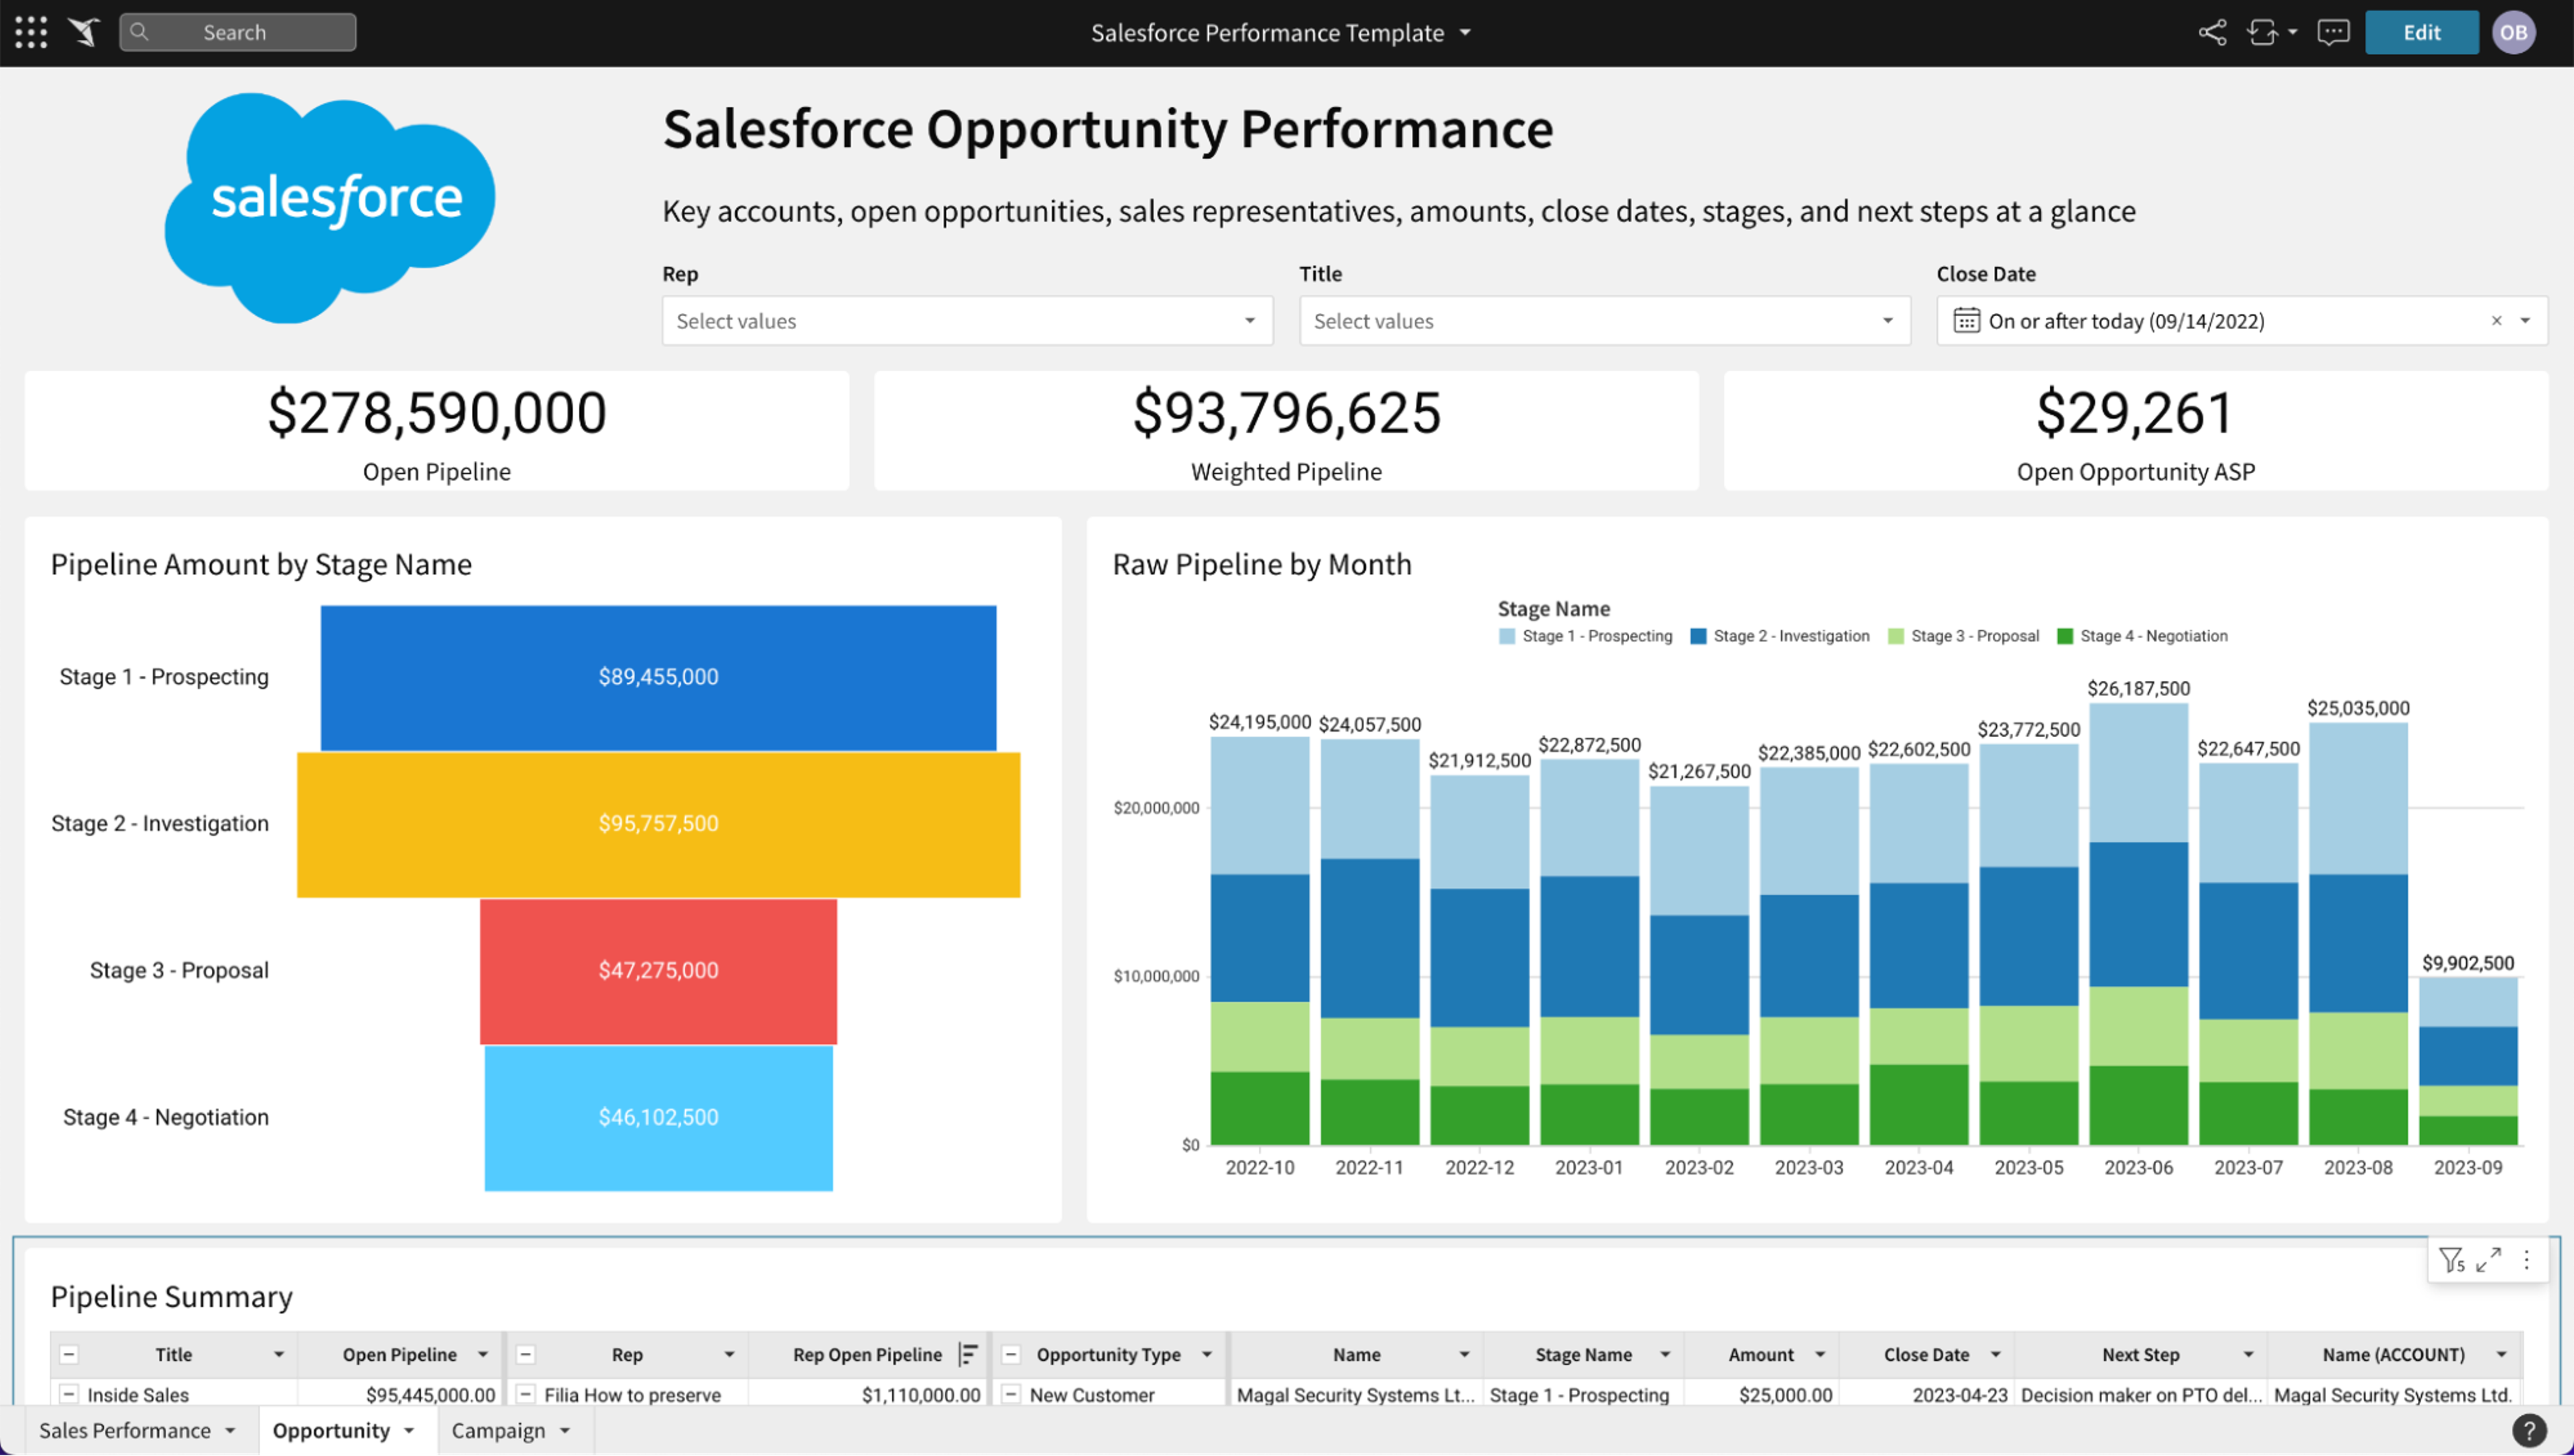Clear the Close Date filter
The width and height of the screenshot is (2574, 1456).
(x=2496, y=320)
